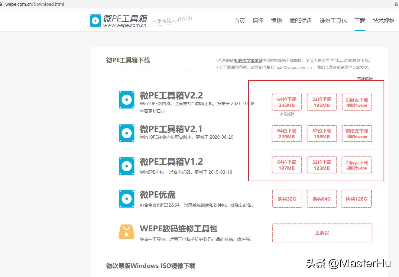The image size is (399, 277).
Task: Open 查看更新日志 under V2.2
Action: tap(152, 111)
